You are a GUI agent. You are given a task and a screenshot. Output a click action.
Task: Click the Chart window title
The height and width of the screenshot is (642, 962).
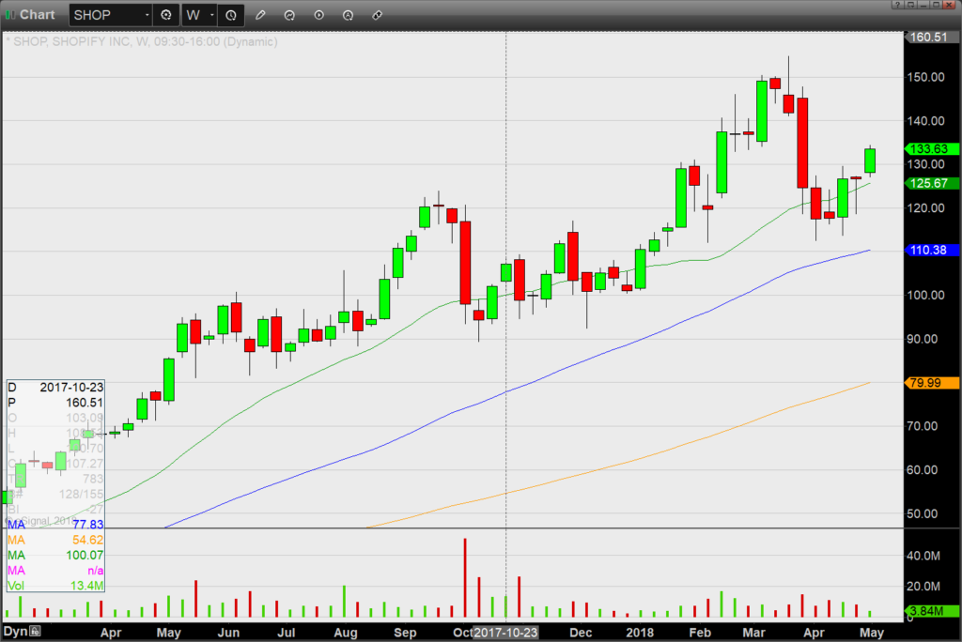click(38, 15)
